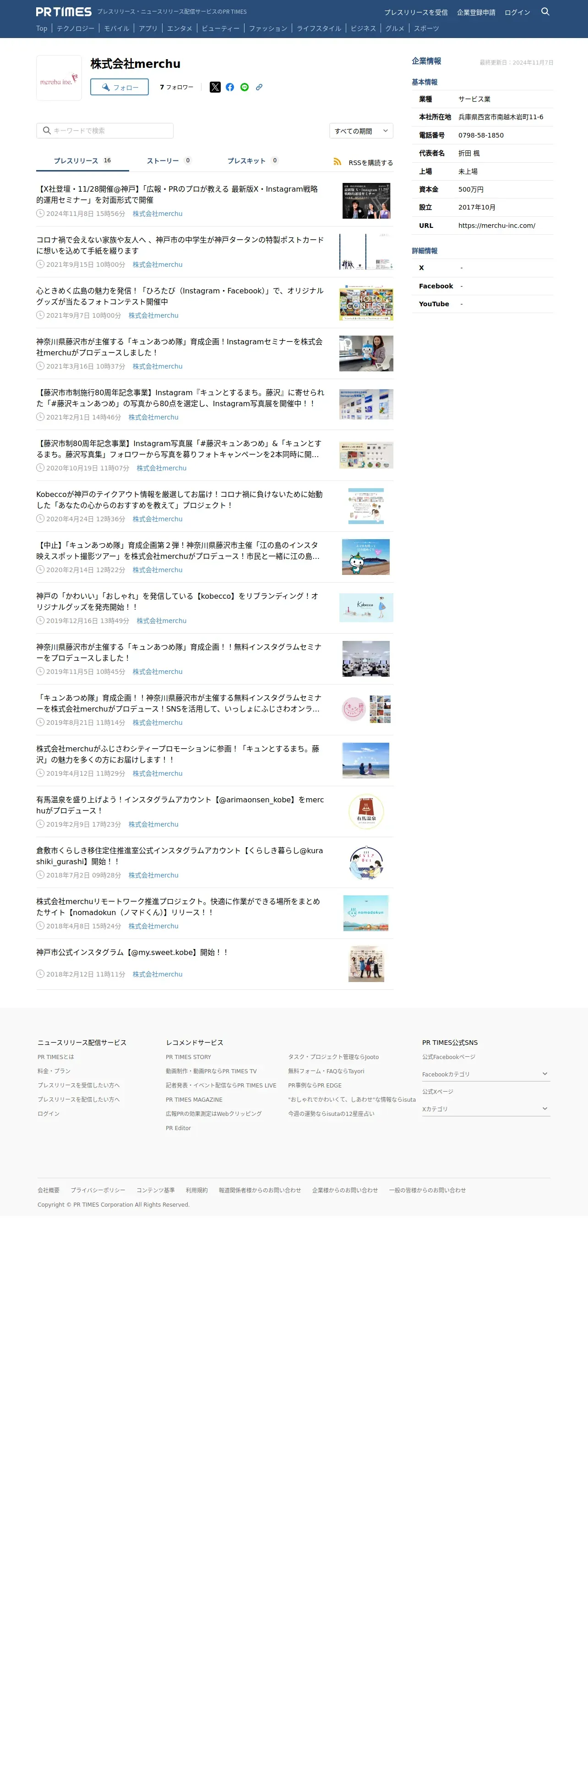Image resolution: width=588 pixels, height=1766 pixels.
Task: Click the Kobecco rebranding thumbnail
Action: [x=366, y=607]
